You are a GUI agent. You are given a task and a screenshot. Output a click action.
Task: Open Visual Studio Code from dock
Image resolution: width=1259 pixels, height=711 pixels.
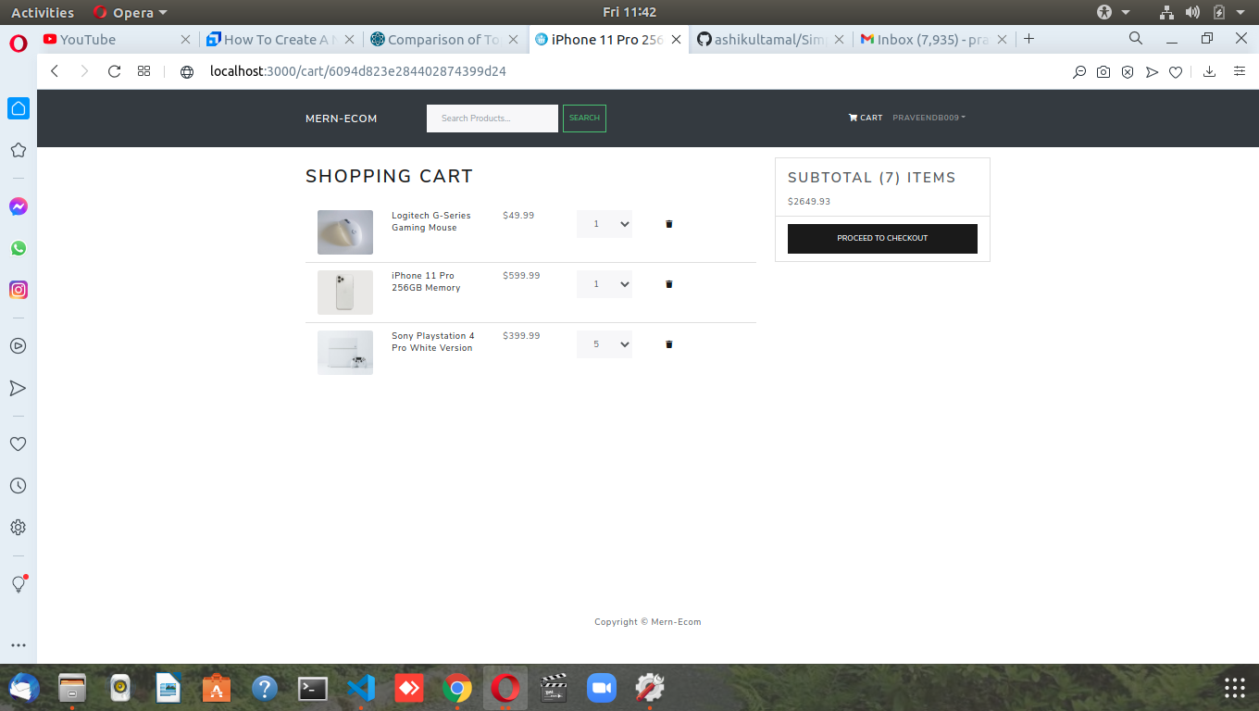361,688
